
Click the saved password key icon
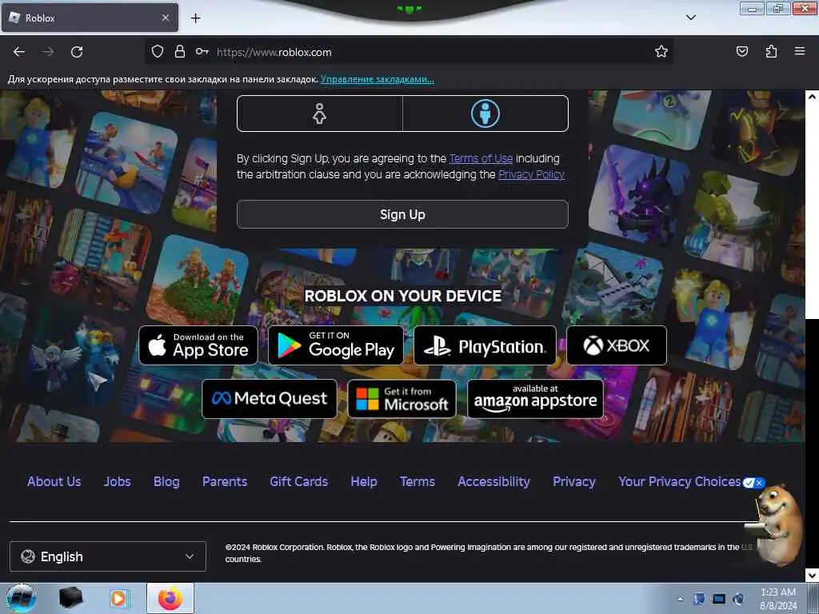(202, 52)
